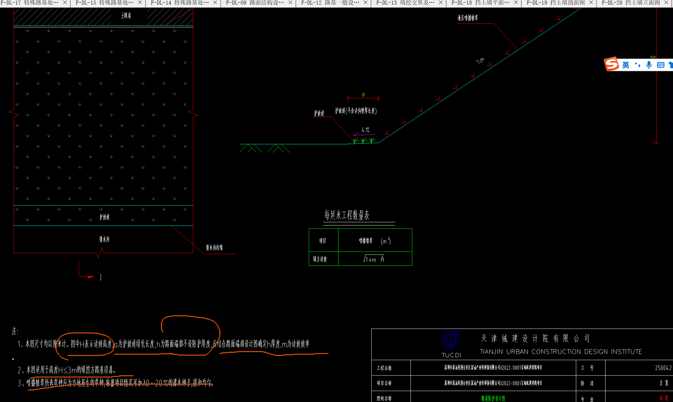Close the F-DL-13 tab
Screen dimensions: 673x402
[x=441, y=3]
